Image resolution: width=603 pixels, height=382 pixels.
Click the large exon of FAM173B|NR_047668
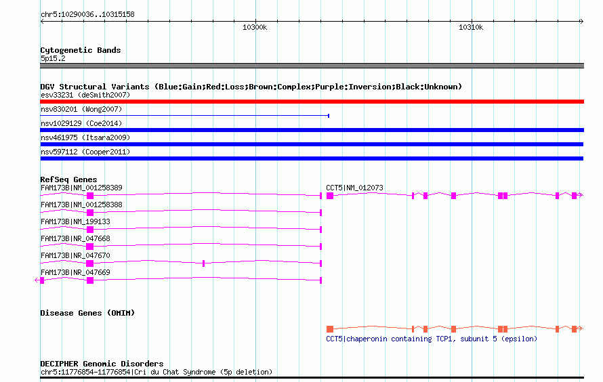pos(89,247)
